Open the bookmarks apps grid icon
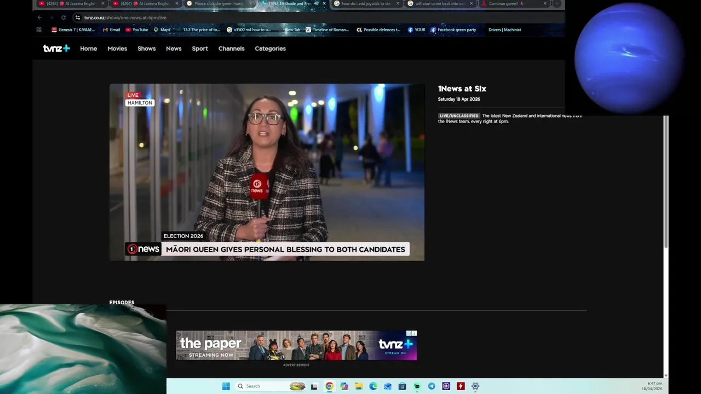 click(38, 30)
